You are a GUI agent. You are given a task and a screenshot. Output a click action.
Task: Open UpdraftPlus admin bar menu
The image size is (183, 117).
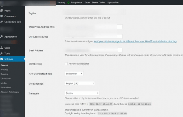pos(113,3)
